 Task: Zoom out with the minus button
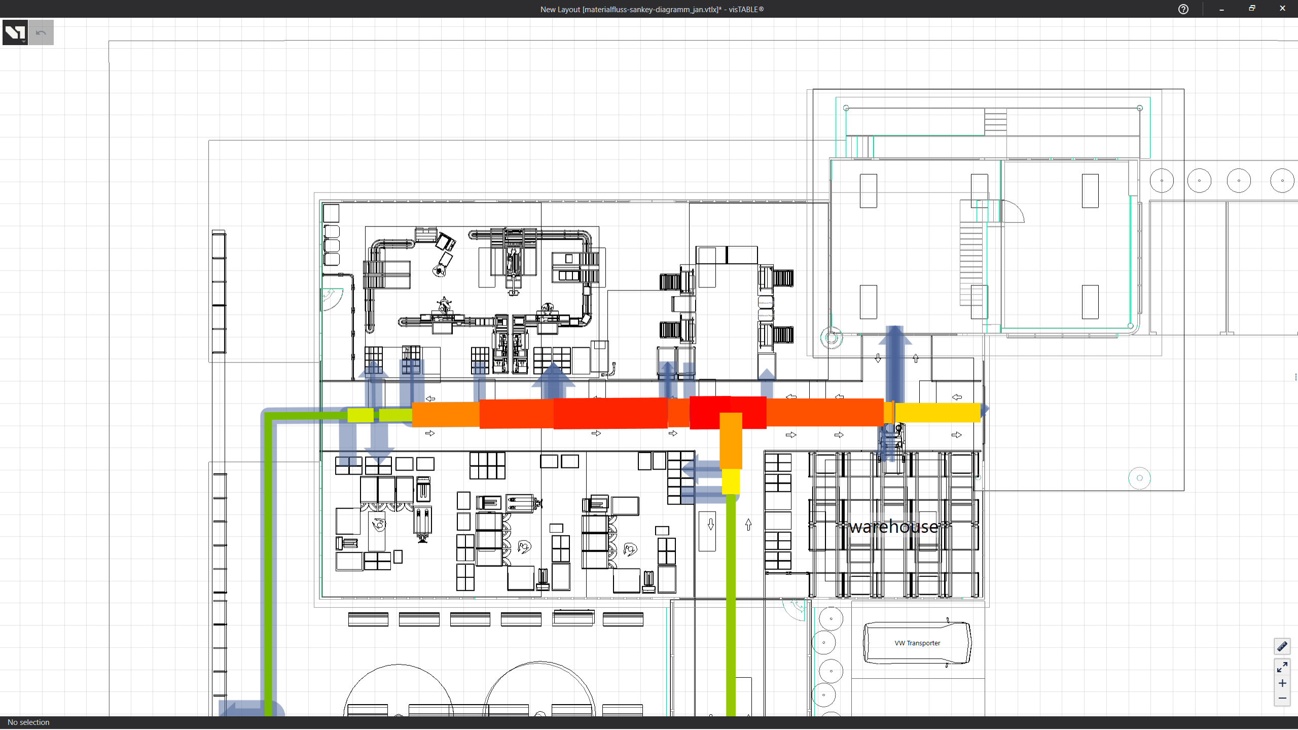point(1282,699)
